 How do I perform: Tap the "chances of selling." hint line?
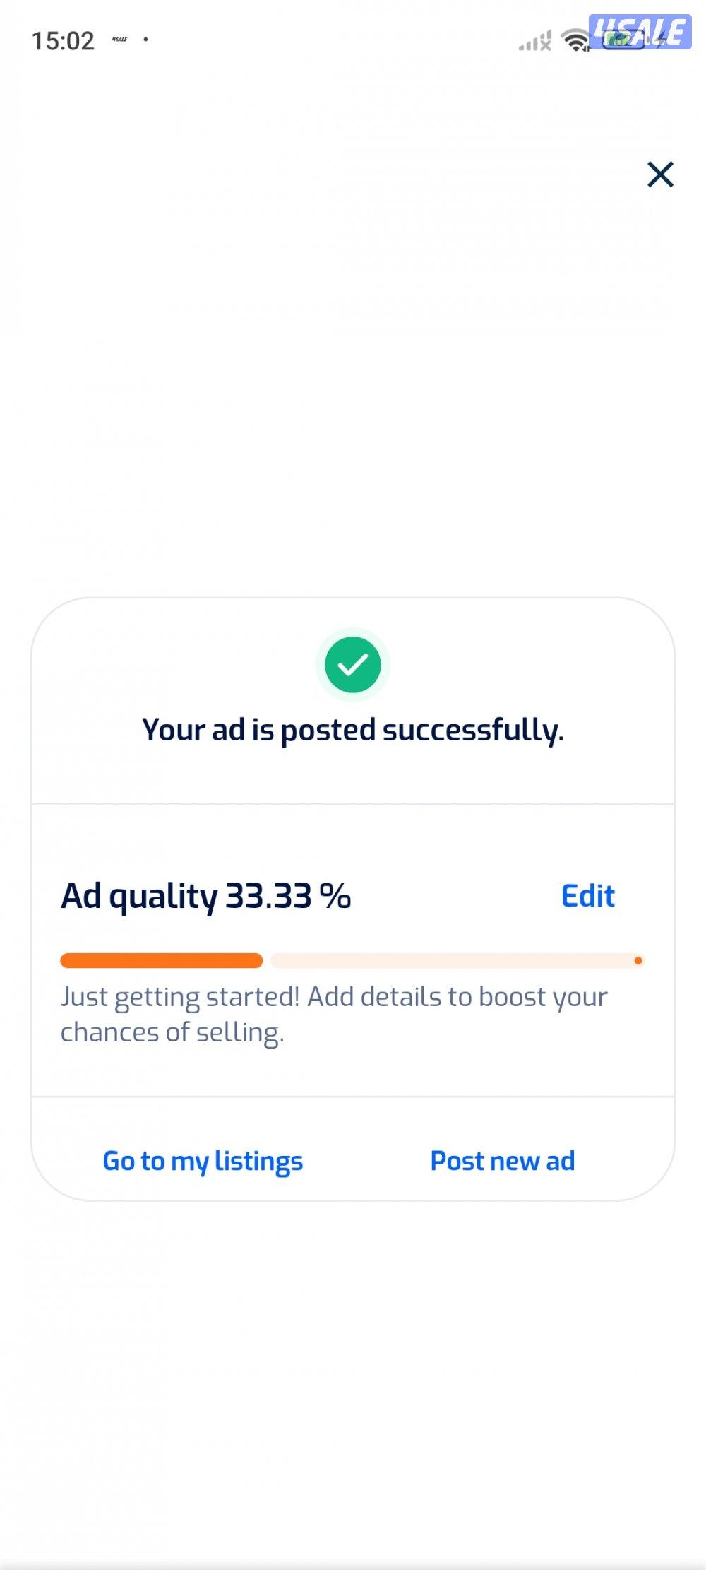click(172, 1032)
